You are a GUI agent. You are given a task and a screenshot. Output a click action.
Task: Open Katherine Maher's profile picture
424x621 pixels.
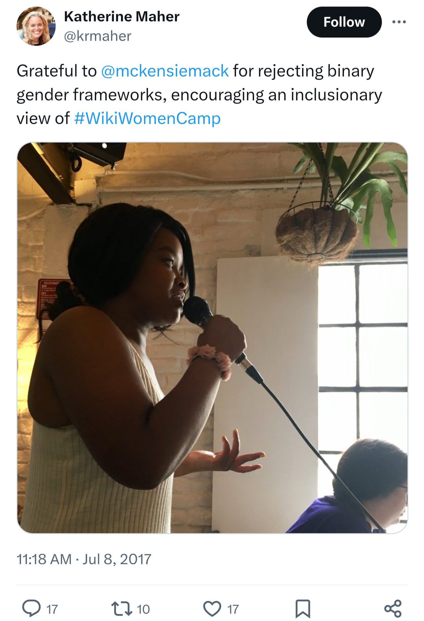click(36, 26)
